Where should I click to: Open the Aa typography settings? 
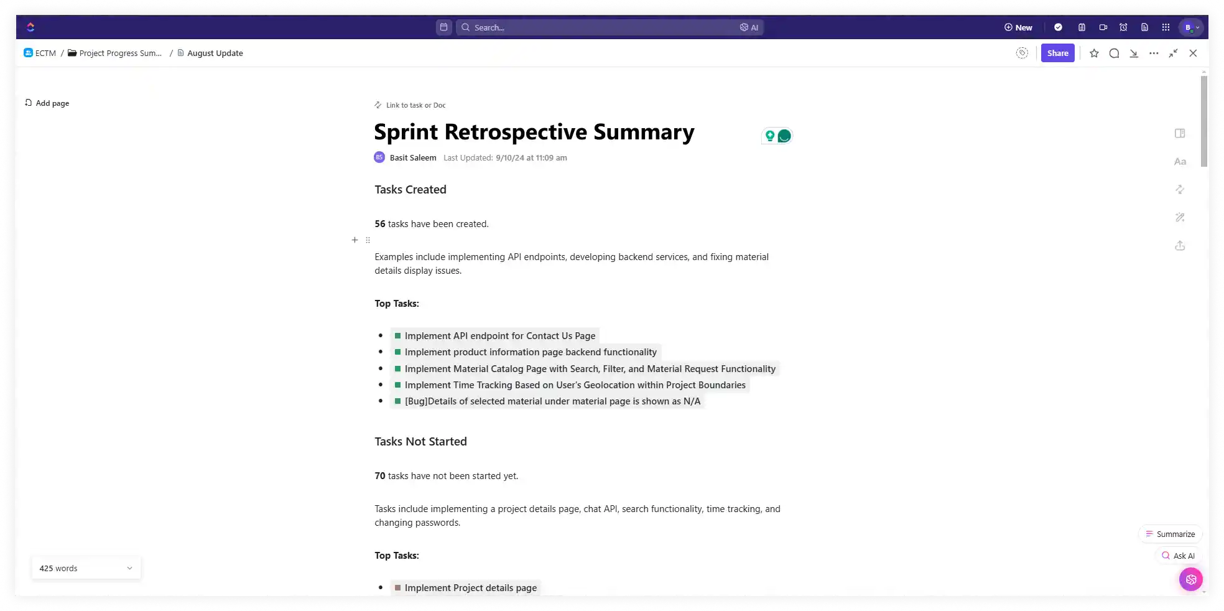[x=1180, y=162]
